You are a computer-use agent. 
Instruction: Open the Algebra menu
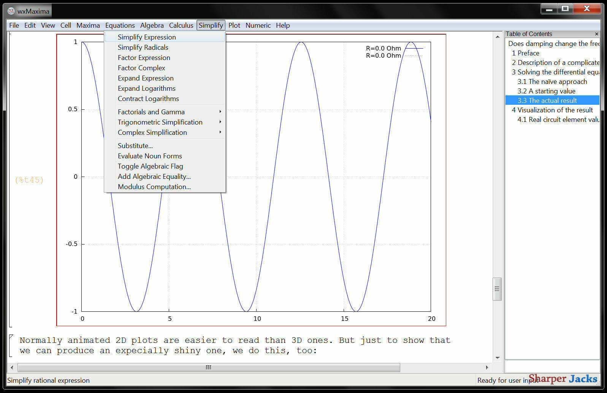[152, 25]
